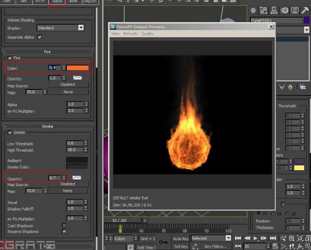The image size is (311, 250).
Task: Open the Motion command panel tab
Action: [x=285, y=10]
